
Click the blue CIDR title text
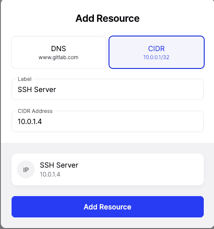click(x=156, y=48)
